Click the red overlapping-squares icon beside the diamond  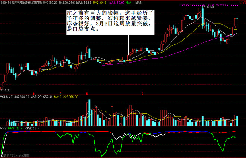(245, 3)
